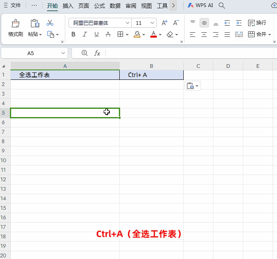Toggle middle vertical alignment

204,23
